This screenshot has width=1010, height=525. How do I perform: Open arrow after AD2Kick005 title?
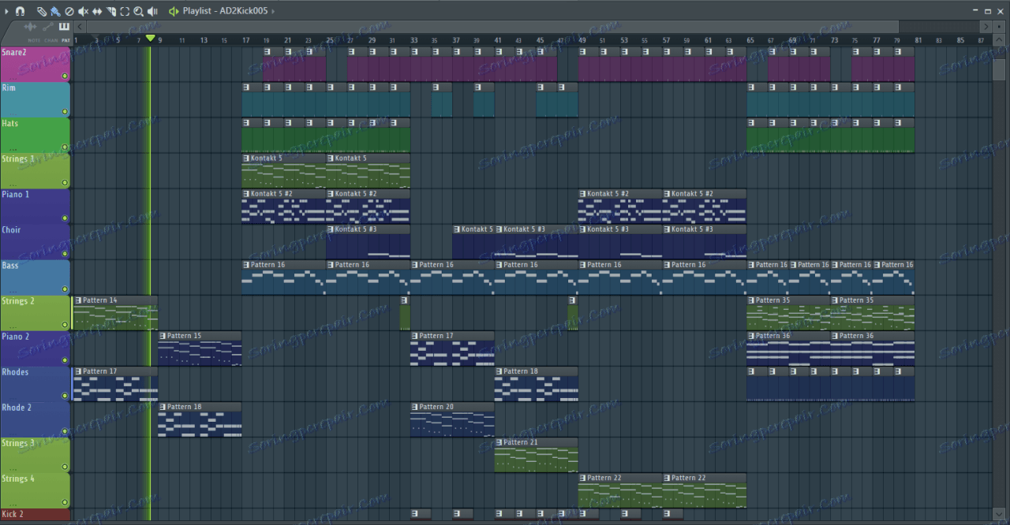pos(273,11)
